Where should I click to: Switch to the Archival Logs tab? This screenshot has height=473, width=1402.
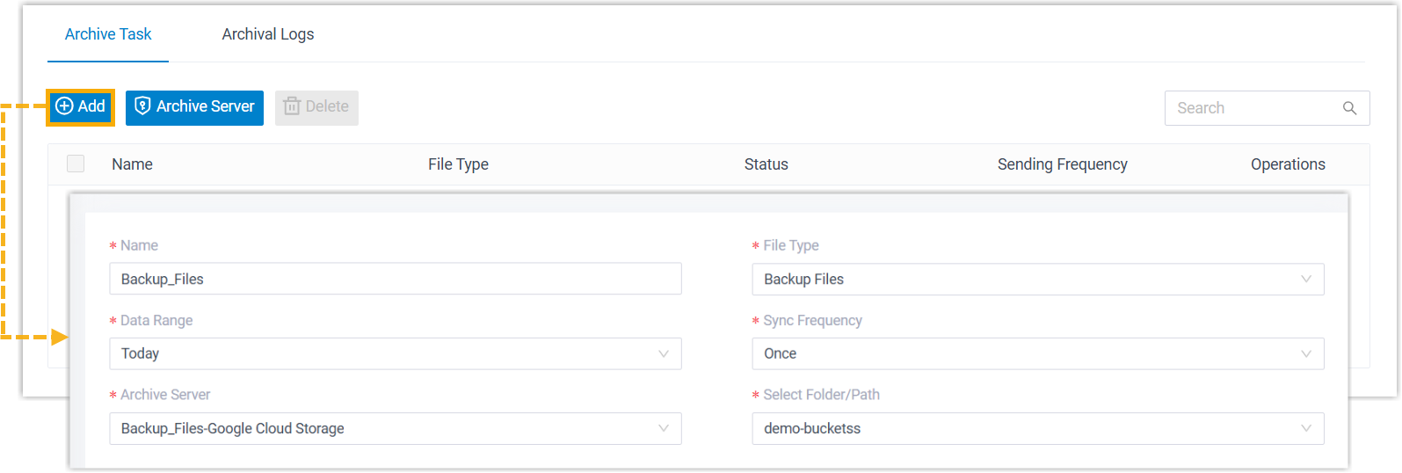[x=267, y=34]
